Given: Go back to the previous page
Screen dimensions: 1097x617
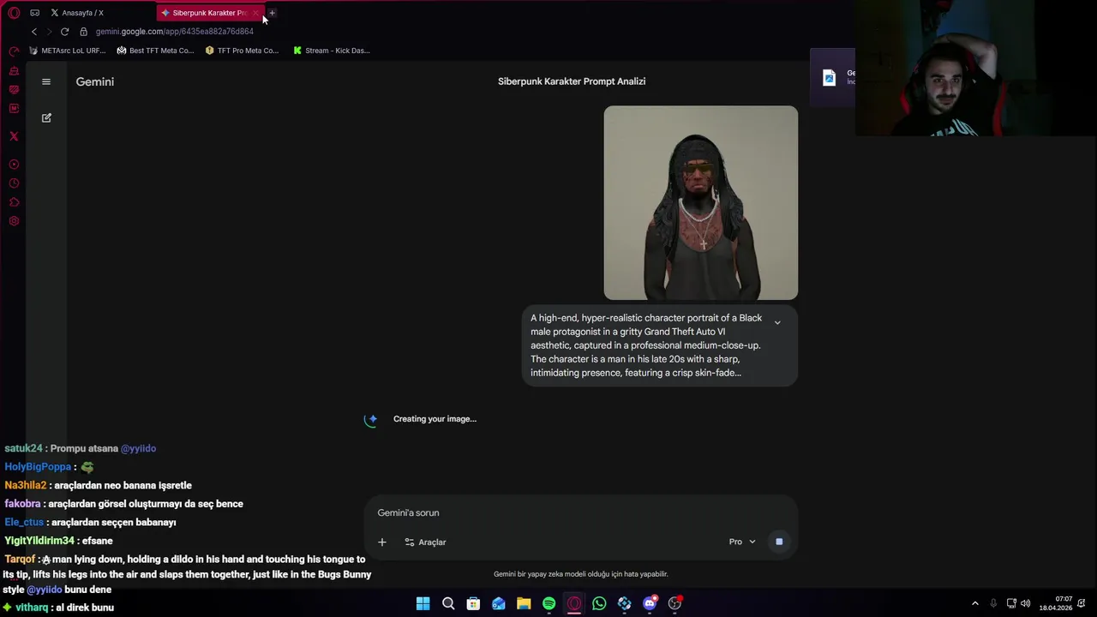Looking at the screenshot, I should click(x=34, y=32).
